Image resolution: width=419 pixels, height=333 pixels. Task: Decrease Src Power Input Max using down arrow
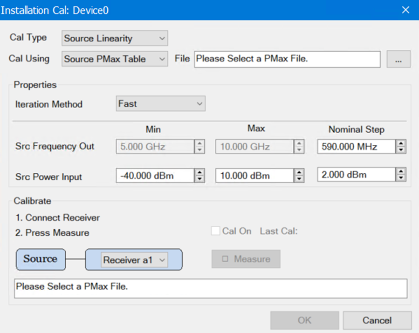coord(300,179)
